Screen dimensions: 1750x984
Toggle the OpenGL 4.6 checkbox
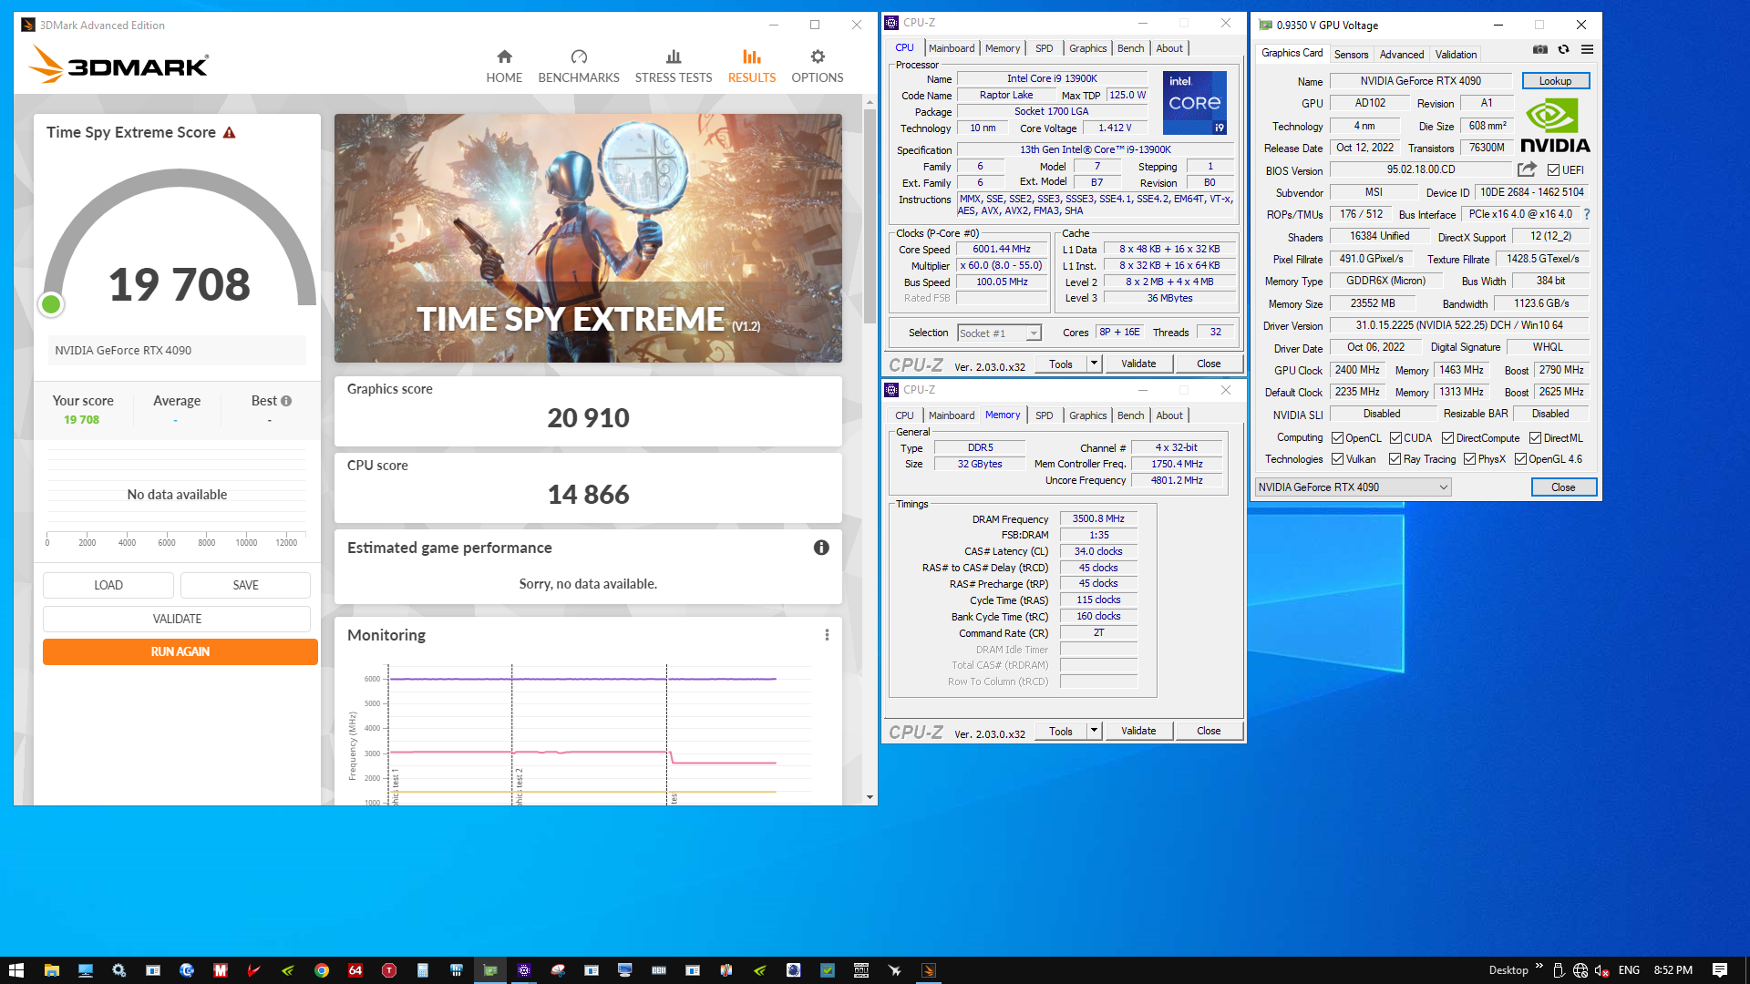coord(1520,459)
